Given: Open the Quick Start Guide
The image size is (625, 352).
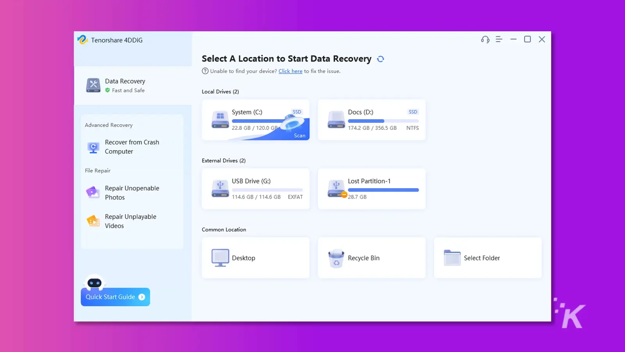Looking at the screenshot, I should (115, 297).
